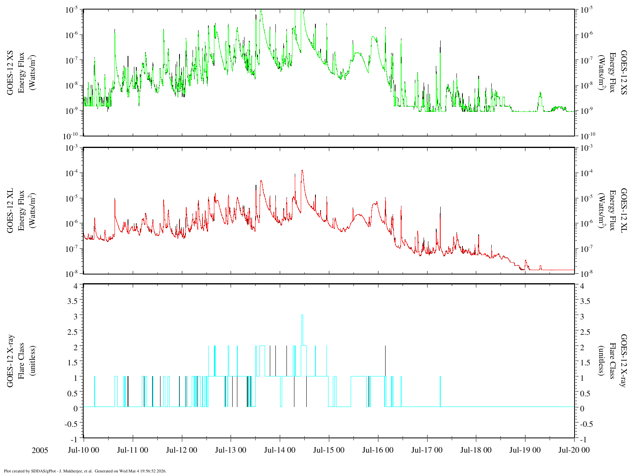Click the Jul-20 00 date tick label
Viewport: 634px width, 476px height.
coord(574,450)
